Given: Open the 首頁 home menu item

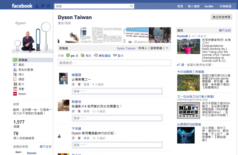Looking at the screenshot, I should pos(180,6).
